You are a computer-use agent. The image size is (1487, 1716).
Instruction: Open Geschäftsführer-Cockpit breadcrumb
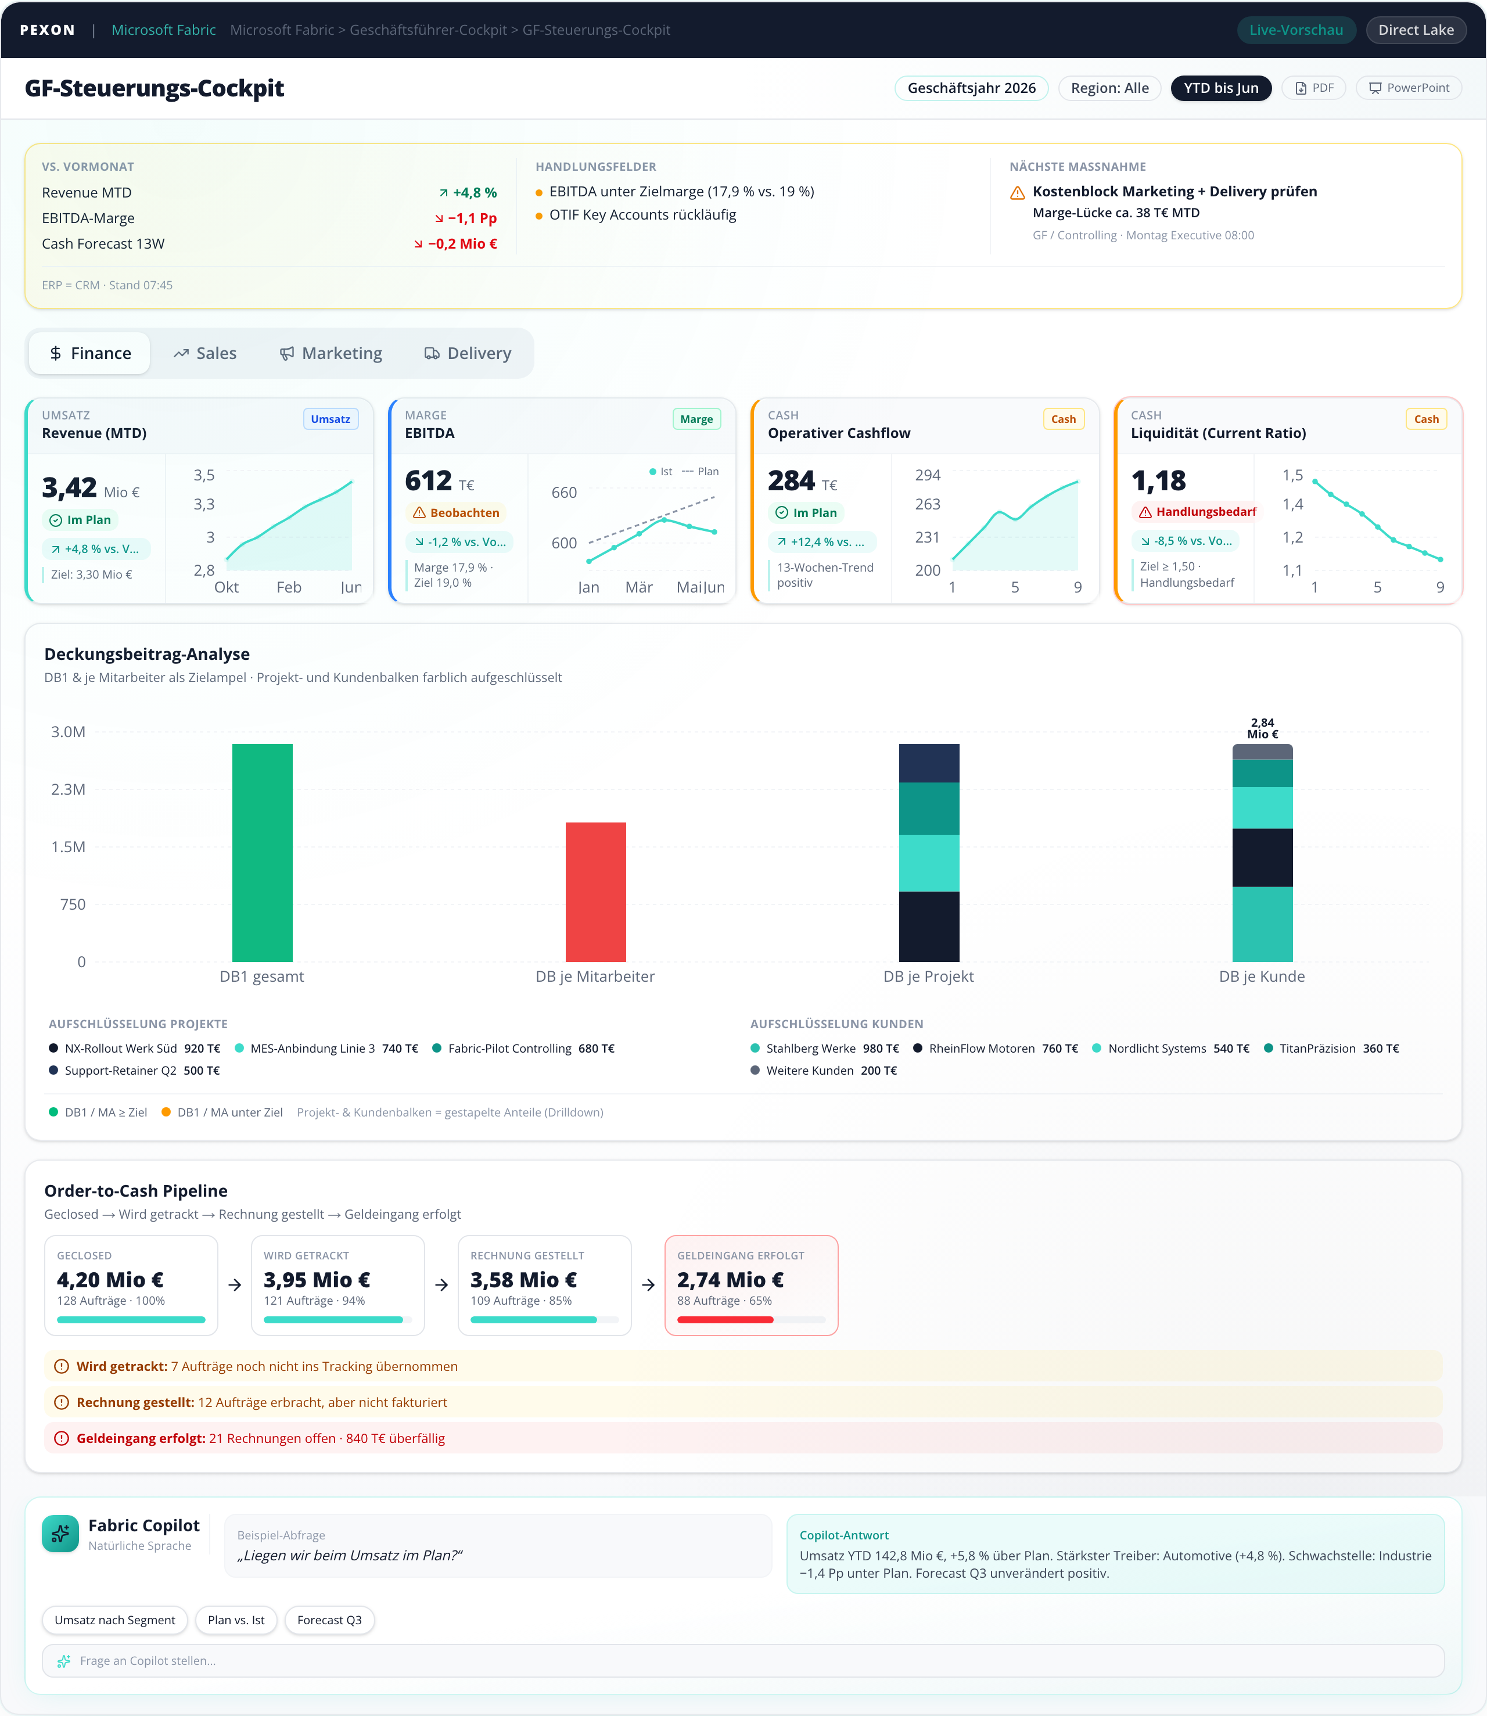coord(428,30)
